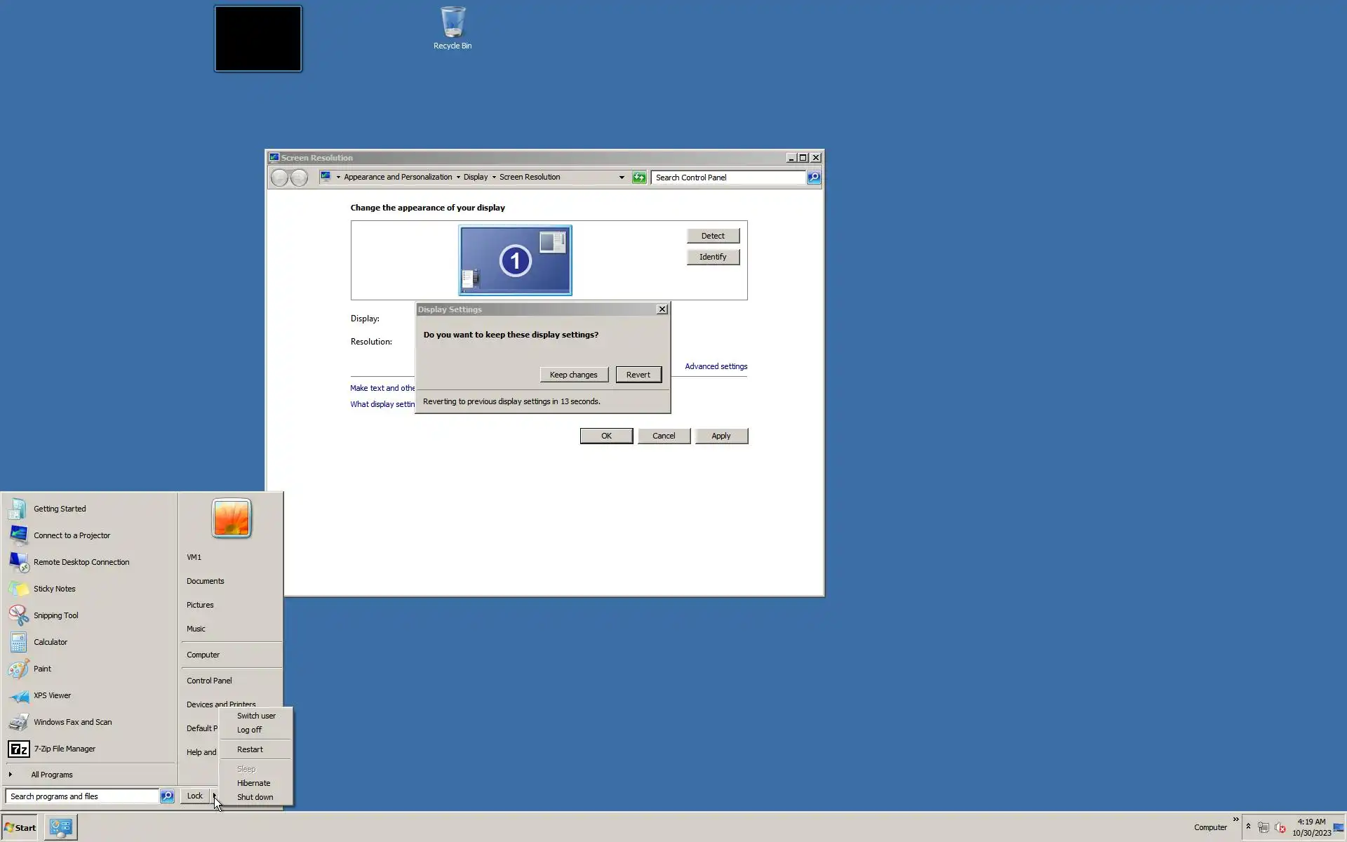Open Advanced settings link
1347x842 pixels.
pos(716,366)
